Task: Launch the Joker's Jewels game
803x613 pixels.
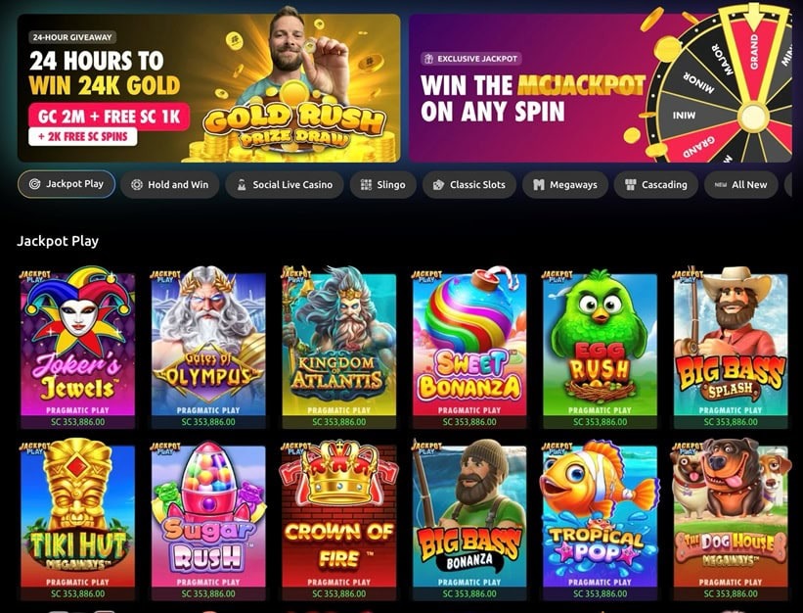Action: pos(78,348)
